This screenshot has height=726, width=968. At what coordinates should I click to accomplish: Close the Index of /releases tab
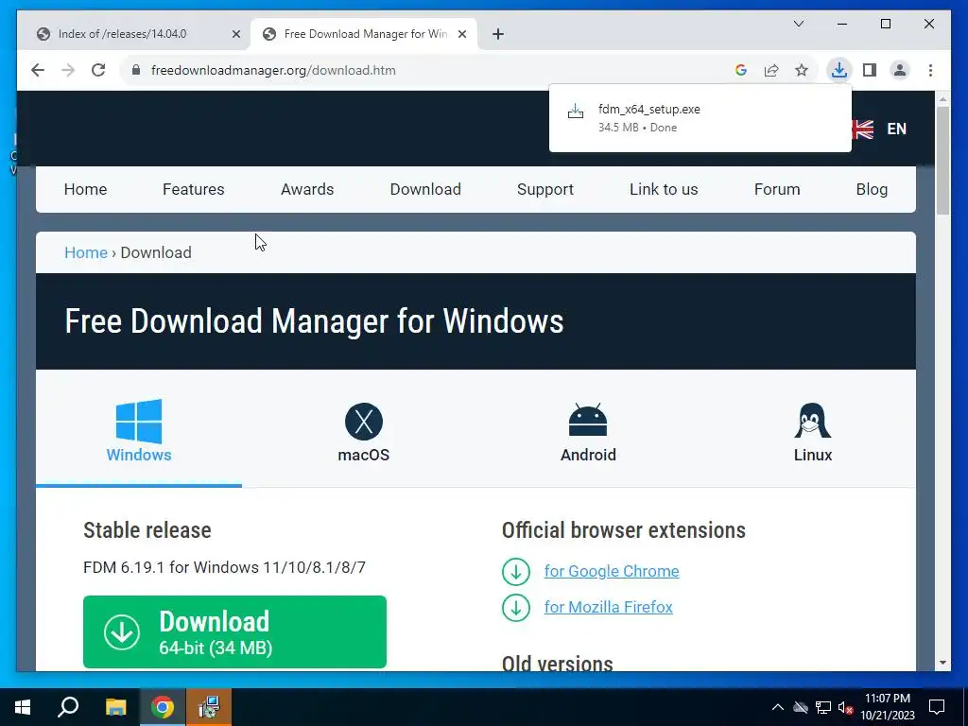coord(235,34)
